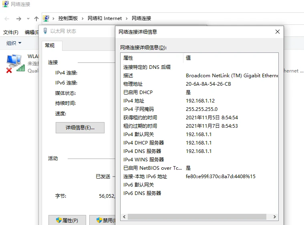Expand the chevron after 网络和 Internet

click(x=127, y=18)
